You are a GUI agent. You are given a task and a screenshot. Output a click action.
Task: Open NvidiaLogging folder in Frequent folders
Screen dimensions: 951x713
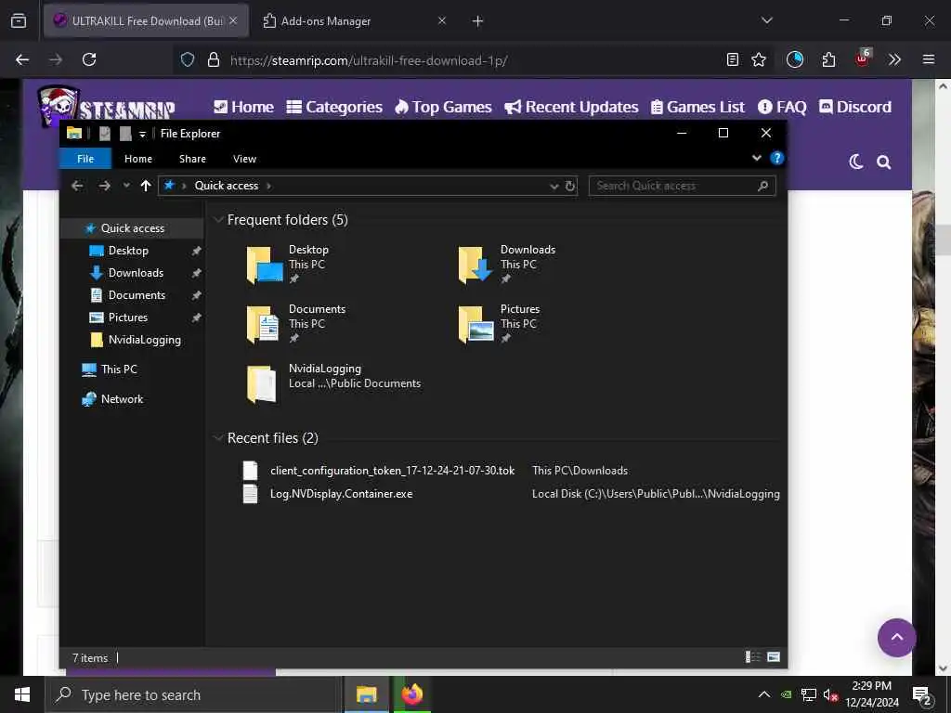click(x=333, y=383)
